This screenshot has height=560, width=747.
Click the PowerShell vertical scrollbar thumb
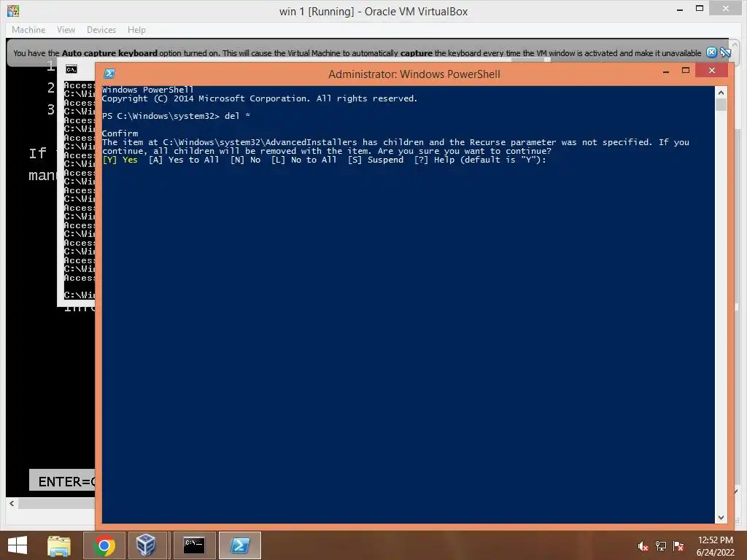tap(721, 105)
